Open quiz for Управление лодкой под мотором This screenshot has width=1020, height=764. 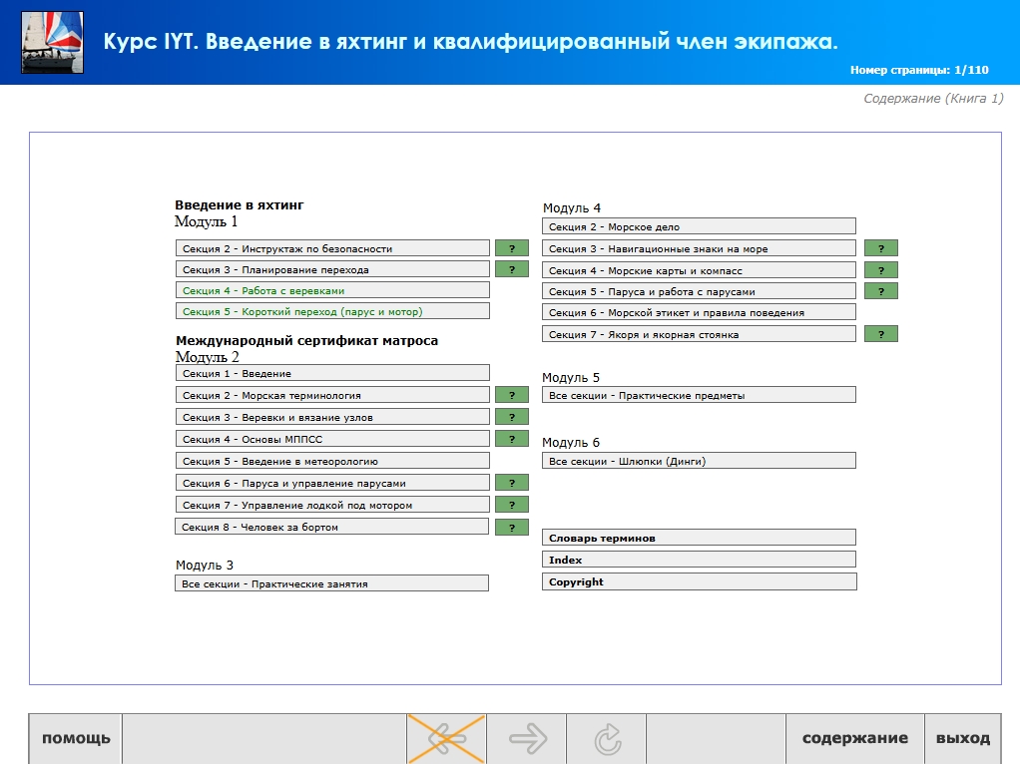[x=512, y=505]
